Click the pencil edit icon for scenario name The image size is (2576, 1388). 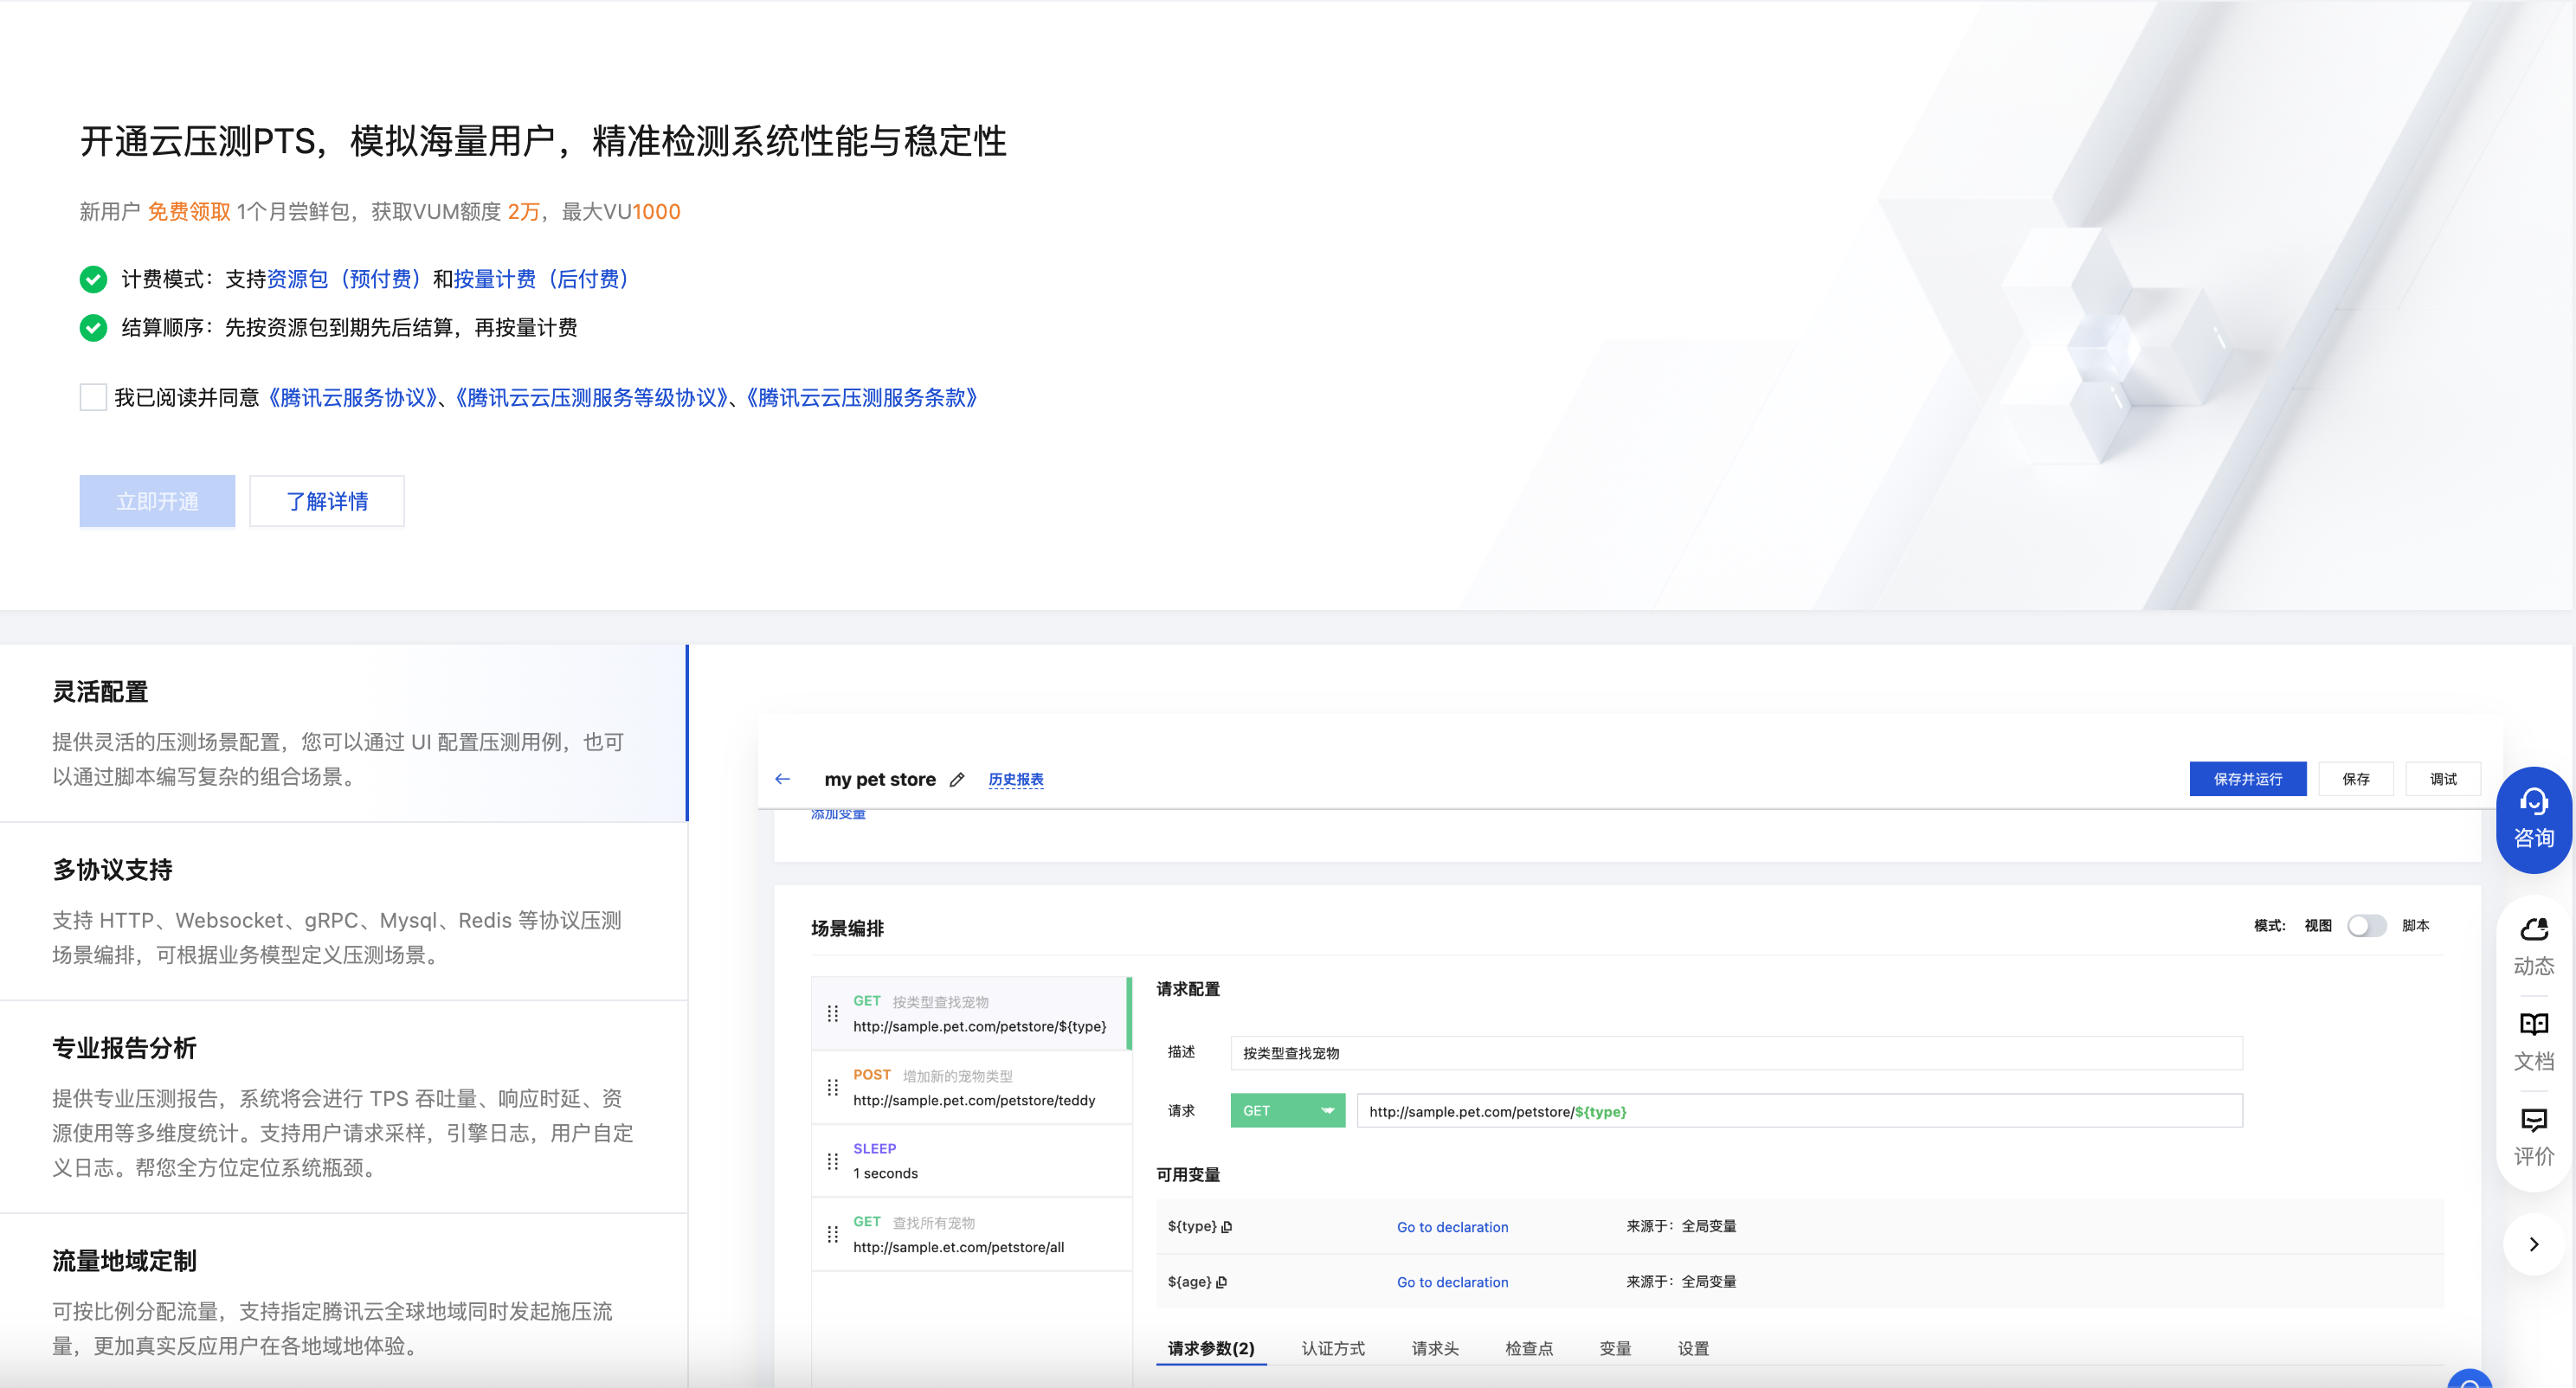pos(957,780)
